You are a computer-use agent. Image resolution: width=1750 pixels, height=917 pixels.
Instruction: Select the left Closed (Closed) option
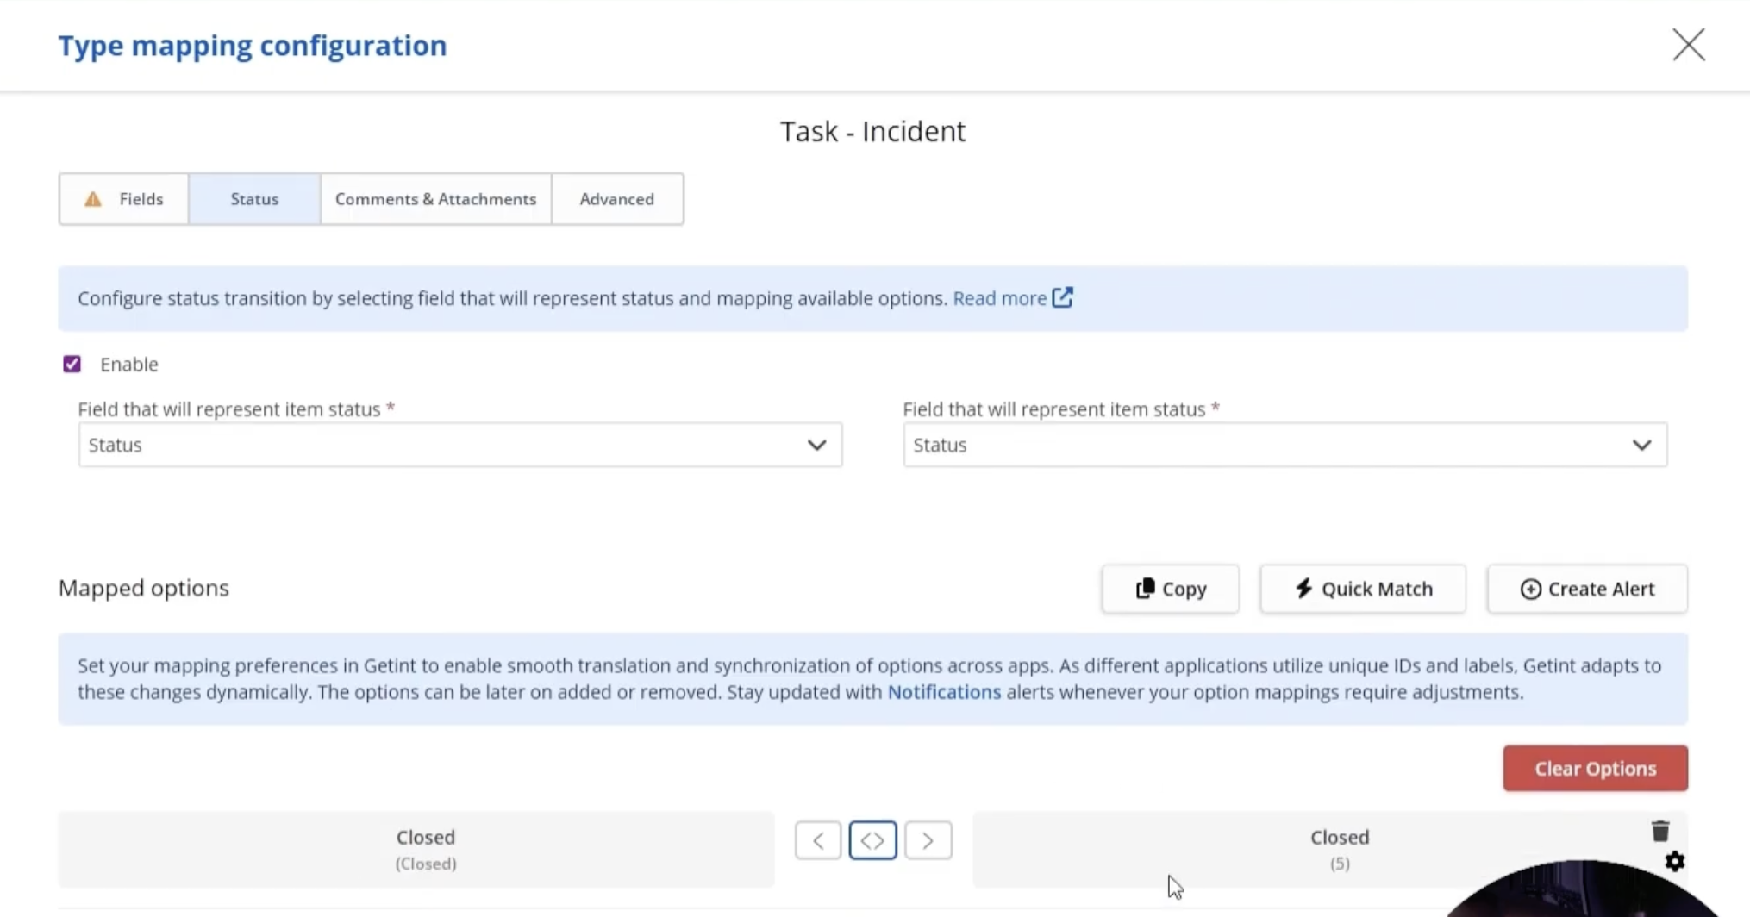(x=416, y=850)
